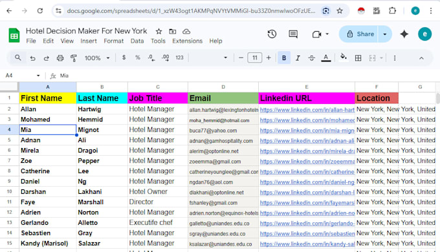The height and width of the screenshot is (252, 440).
Task: Format as percent
Action: click(x=137, y=58)
